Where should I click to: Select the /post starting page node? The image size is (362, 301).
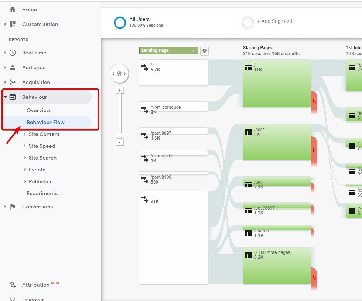(277, 142)
